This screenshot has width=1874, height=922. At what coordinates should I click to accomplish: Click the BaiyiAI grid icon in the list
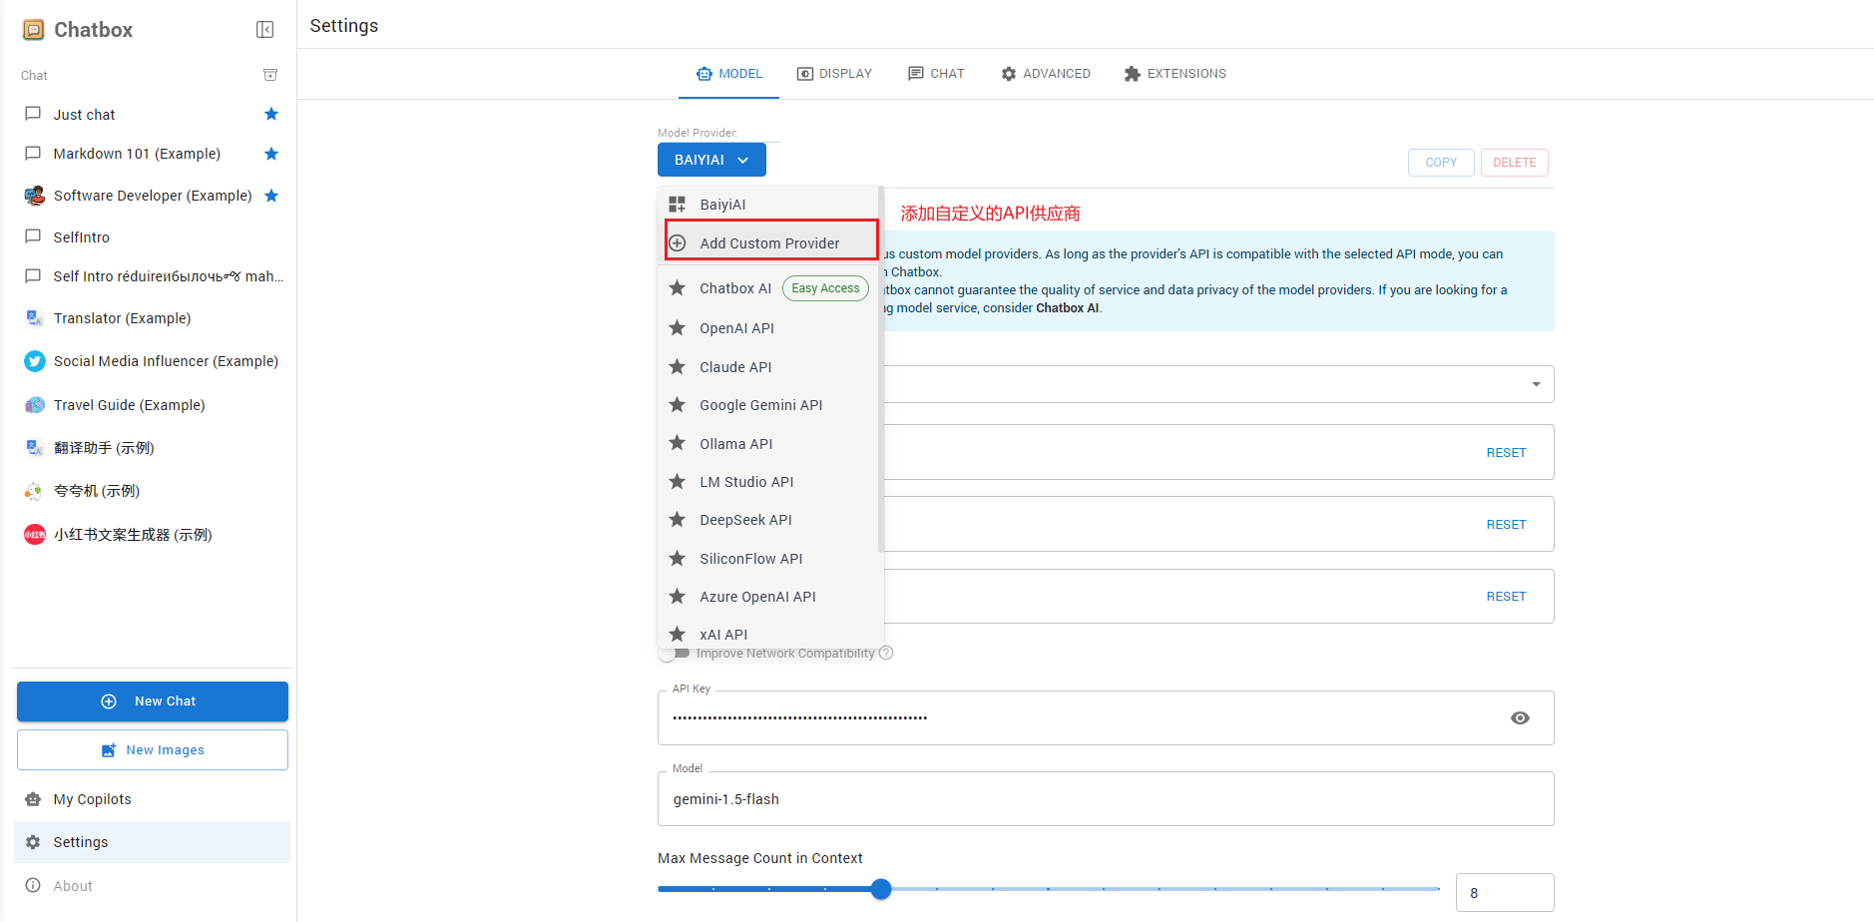[x=677, y=204]
